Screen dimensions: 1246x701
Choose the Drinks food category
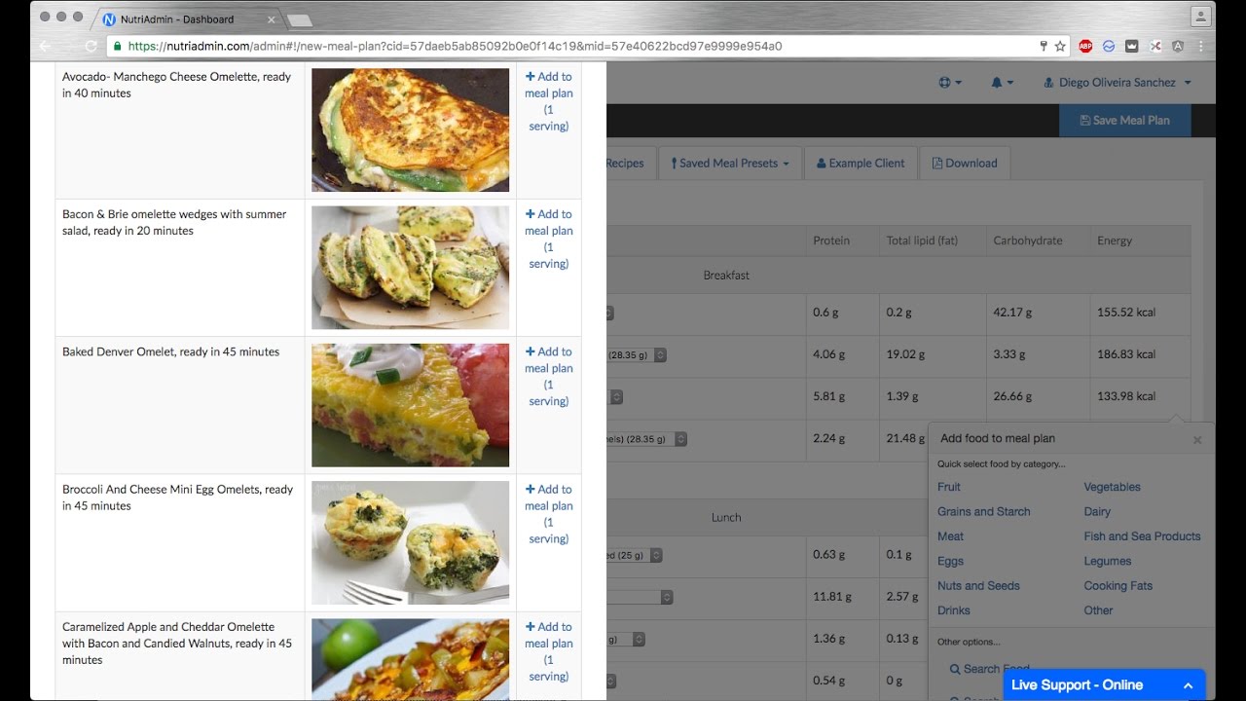[x=954, y=610]
